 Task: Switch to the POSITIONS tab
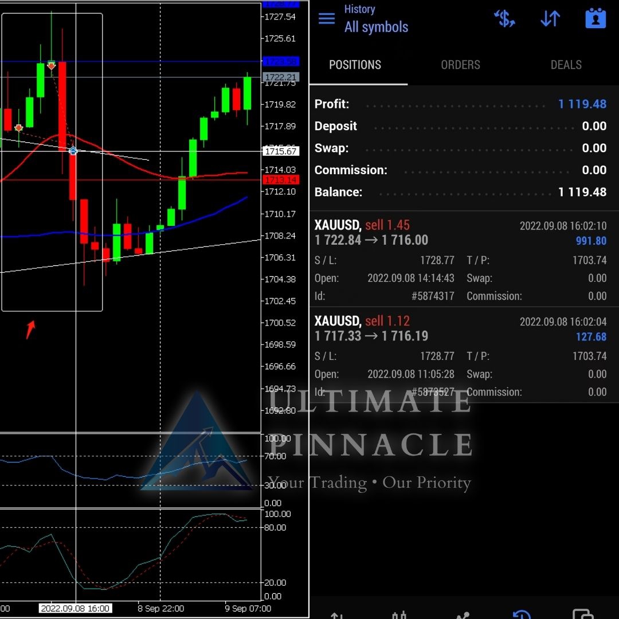point(355,65)
